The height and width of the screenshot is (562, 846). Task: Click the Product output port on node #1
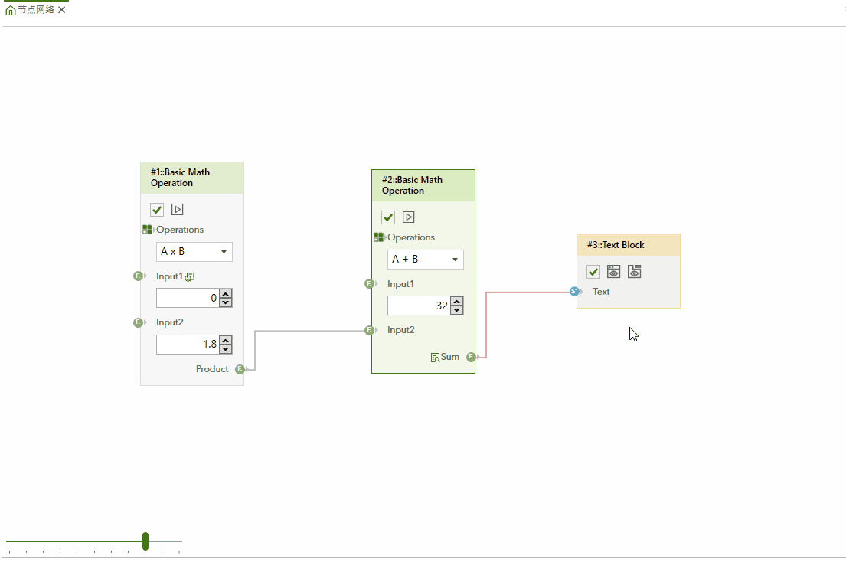(x=240, y=369)
